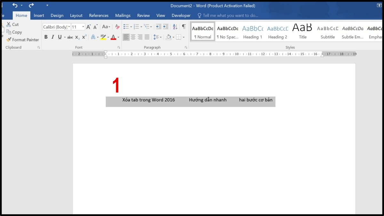Open the Font Size dropdown
384x216 pixels.
pos(83,27)
